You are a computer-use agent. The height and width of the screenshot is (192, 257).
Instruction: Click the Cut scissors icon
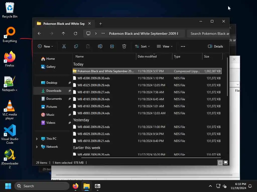coord(64,46)
